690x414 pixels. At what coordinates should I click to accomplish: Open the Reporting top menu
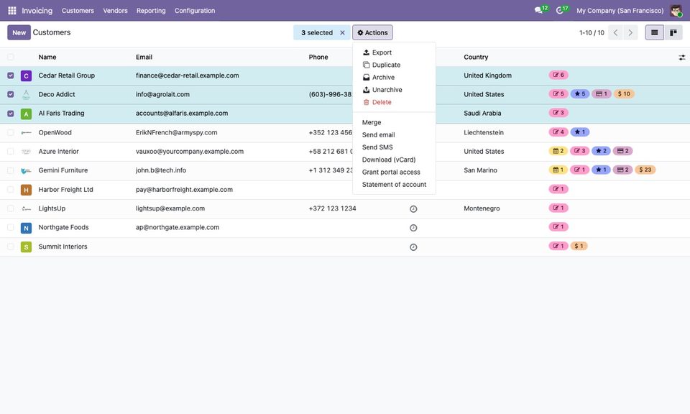(151, 11)
